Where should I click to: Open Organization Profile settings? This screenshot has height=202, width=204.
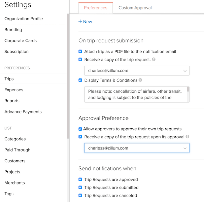[24, 19]
